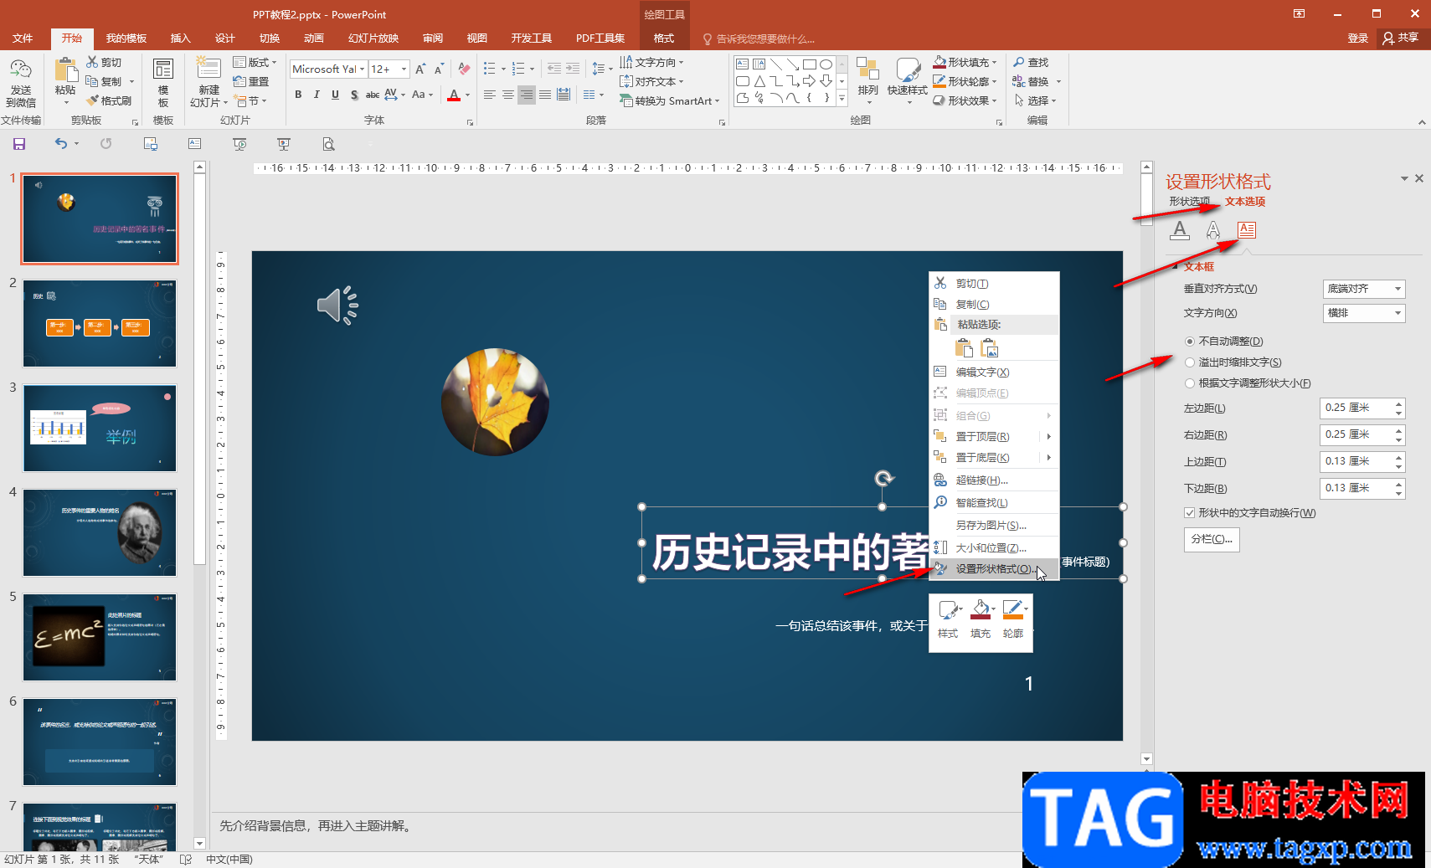1431x868 pixels.
Task: Open the Animations (动画) ribbon tab
Action: click(314, 39)
